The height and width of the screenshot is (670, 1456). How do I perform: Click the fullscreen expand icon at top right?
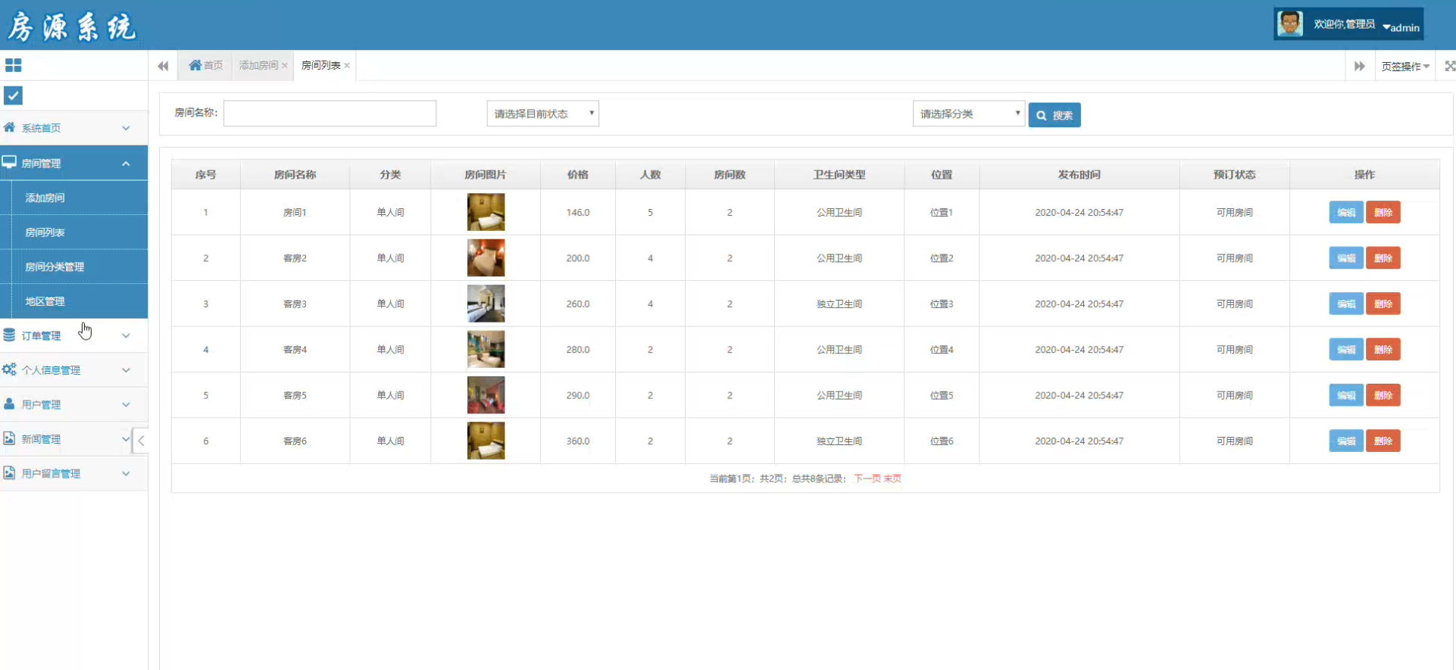[x=1449, y=66]
